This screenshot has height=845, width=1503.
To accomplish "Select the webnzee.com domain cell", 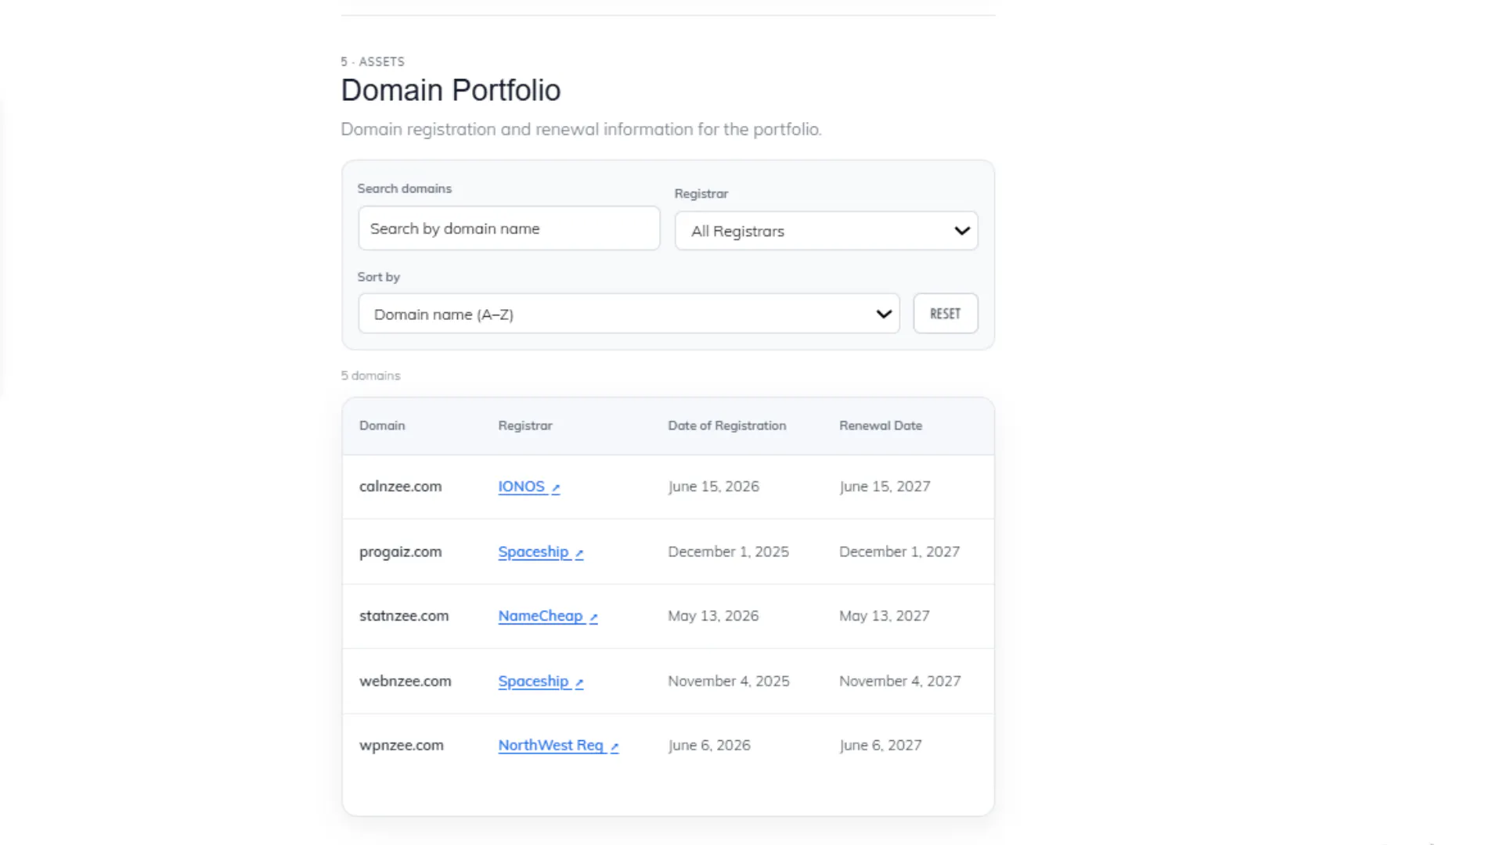I will tap(405, 681).
